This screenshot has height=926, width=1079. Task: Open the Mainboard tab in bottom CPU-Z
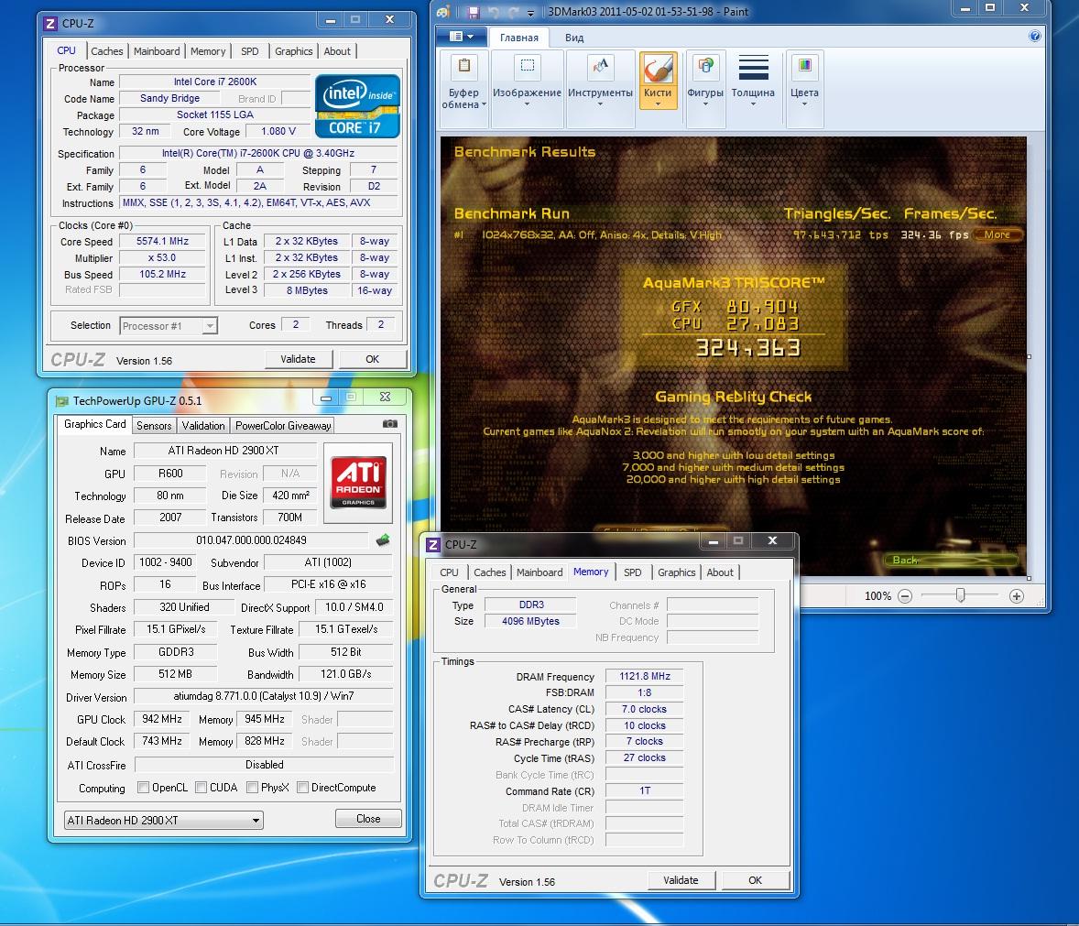pyautogui.click(x=539, y=572)
